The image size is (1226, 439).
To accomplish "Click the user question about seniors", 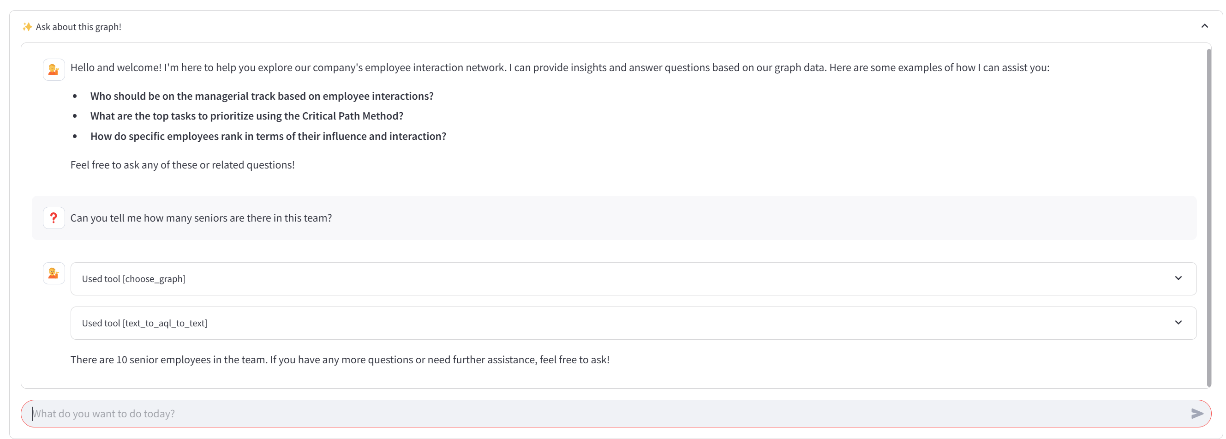I will coord(201,218).
